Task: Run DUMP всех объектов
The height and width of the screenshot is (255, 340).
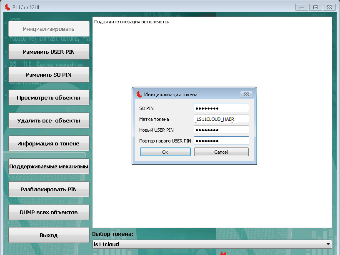Action: pyautogui.click(x=49, y=212)
